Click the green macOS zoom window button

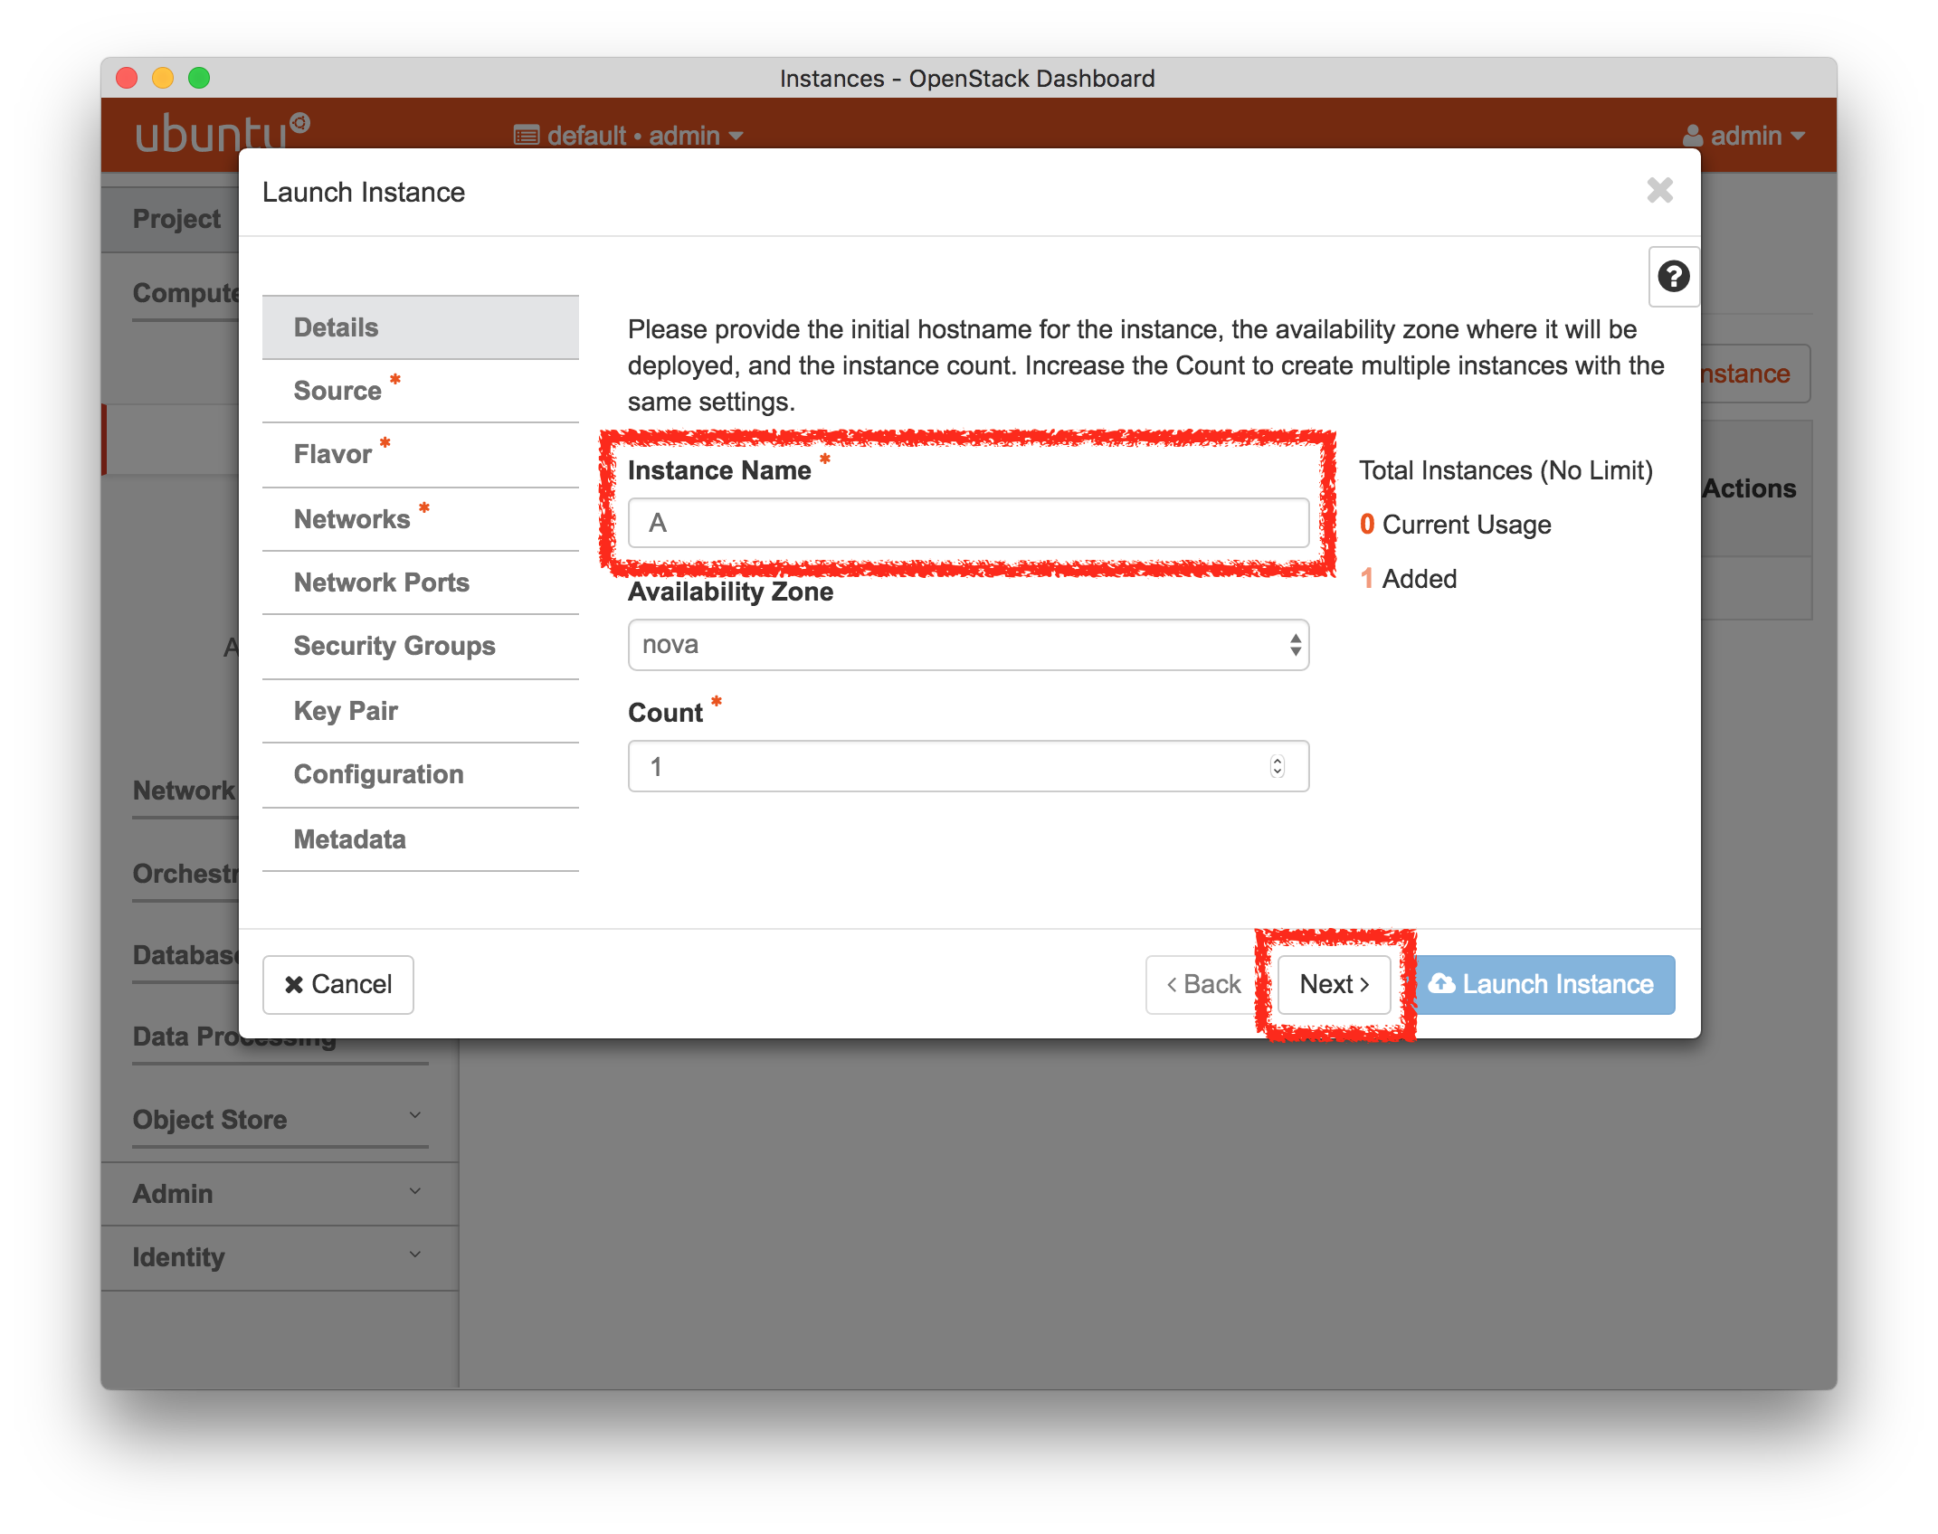(x=199, y=78)
